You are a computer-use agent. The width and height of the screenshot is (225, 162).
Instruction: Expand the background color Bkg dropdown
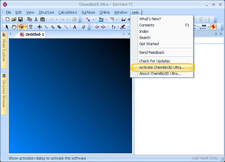(106, 19)
